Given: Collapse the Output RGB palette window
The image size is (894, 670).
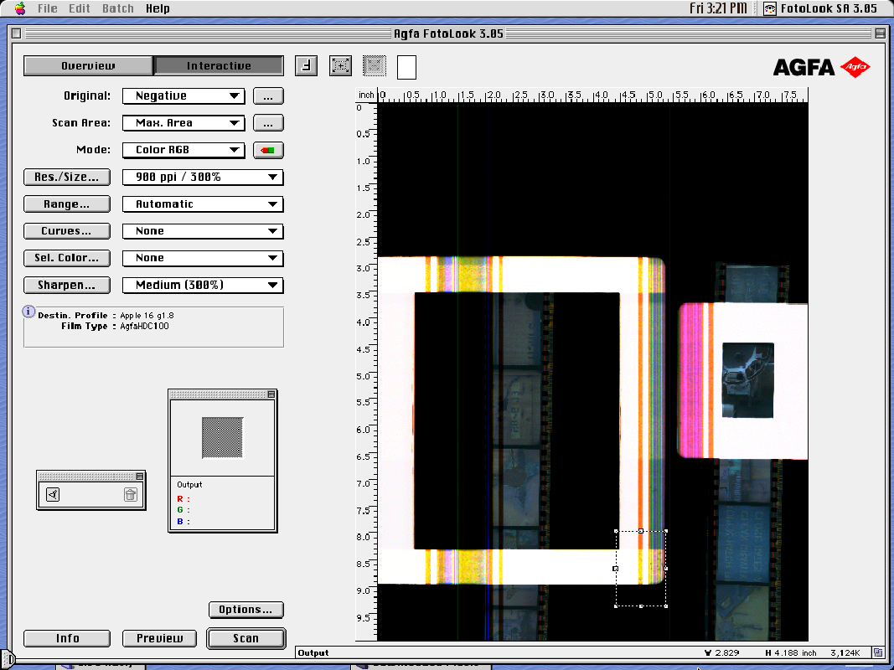Looking at the screenshot, I should (271, 394).
